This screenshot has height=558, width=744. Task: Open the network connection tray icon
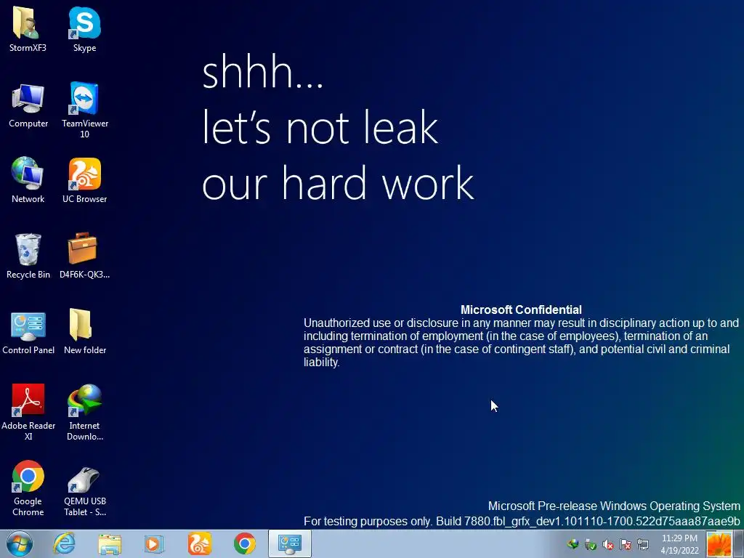click(643, 544)
